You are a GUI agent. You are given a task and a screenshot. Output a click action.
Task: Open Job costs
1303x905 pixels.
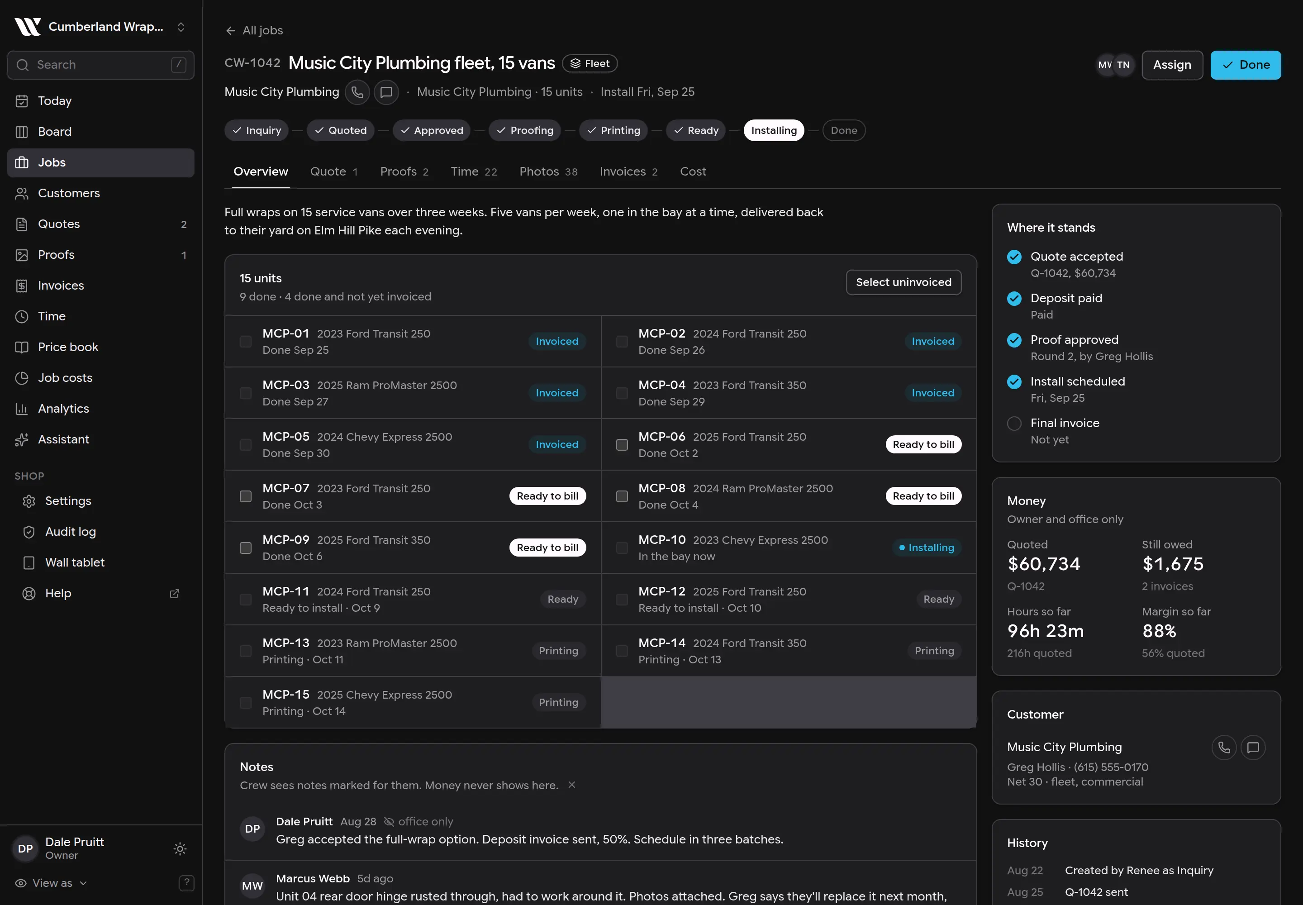tap(100, 378)
